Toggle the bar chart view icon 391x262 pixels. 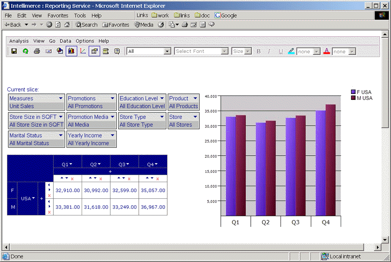click(71, 51)
